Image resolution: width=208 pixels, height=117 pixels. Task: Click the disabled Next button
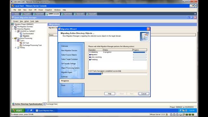click(132, 94)
